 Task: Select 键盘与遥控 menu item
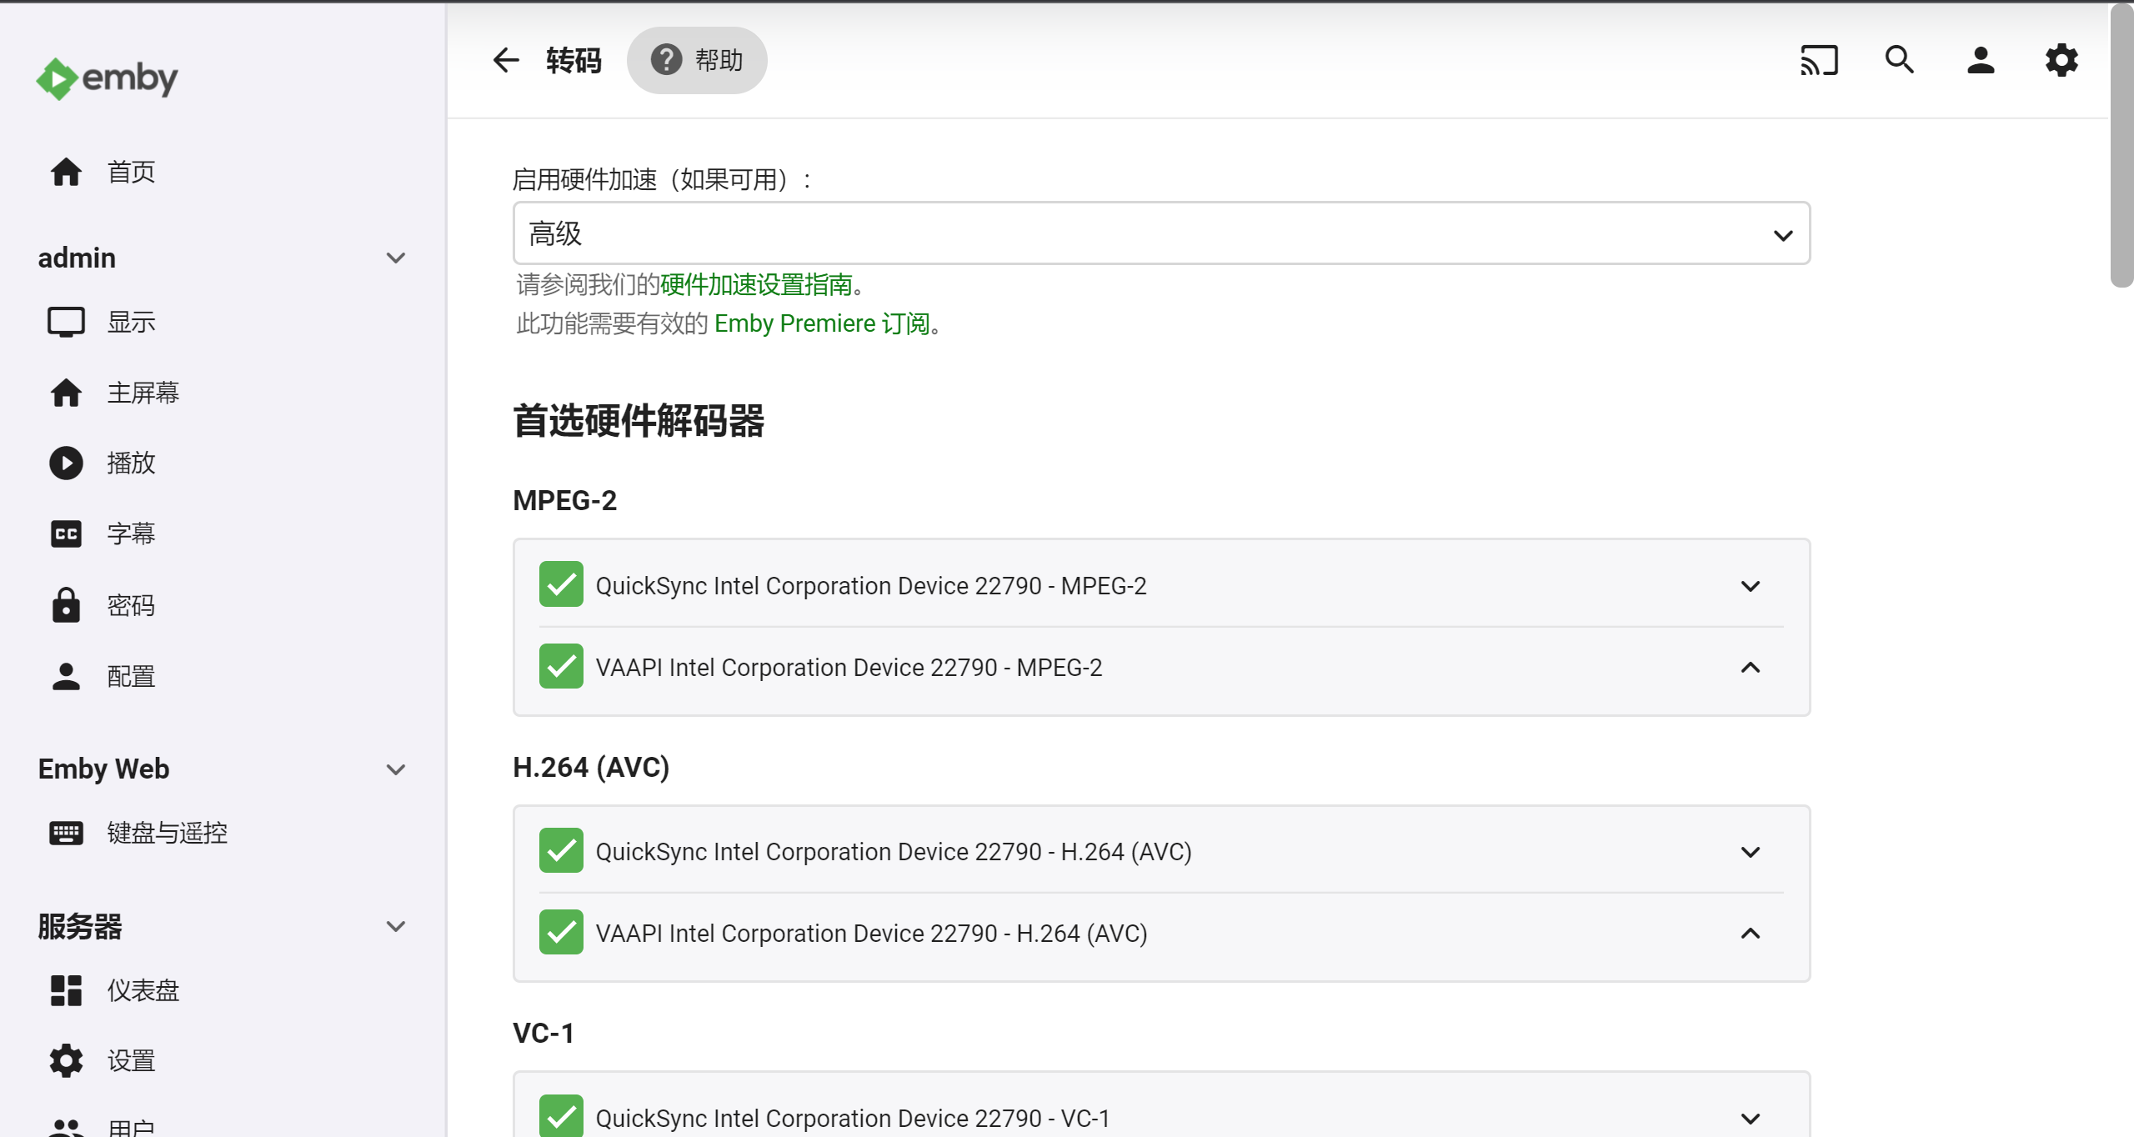tap(167, 833)
